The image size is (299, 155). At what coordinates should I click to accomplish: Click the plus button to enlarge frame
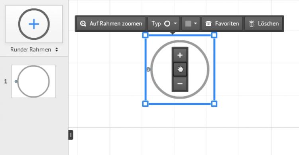[x=180, y=55]
